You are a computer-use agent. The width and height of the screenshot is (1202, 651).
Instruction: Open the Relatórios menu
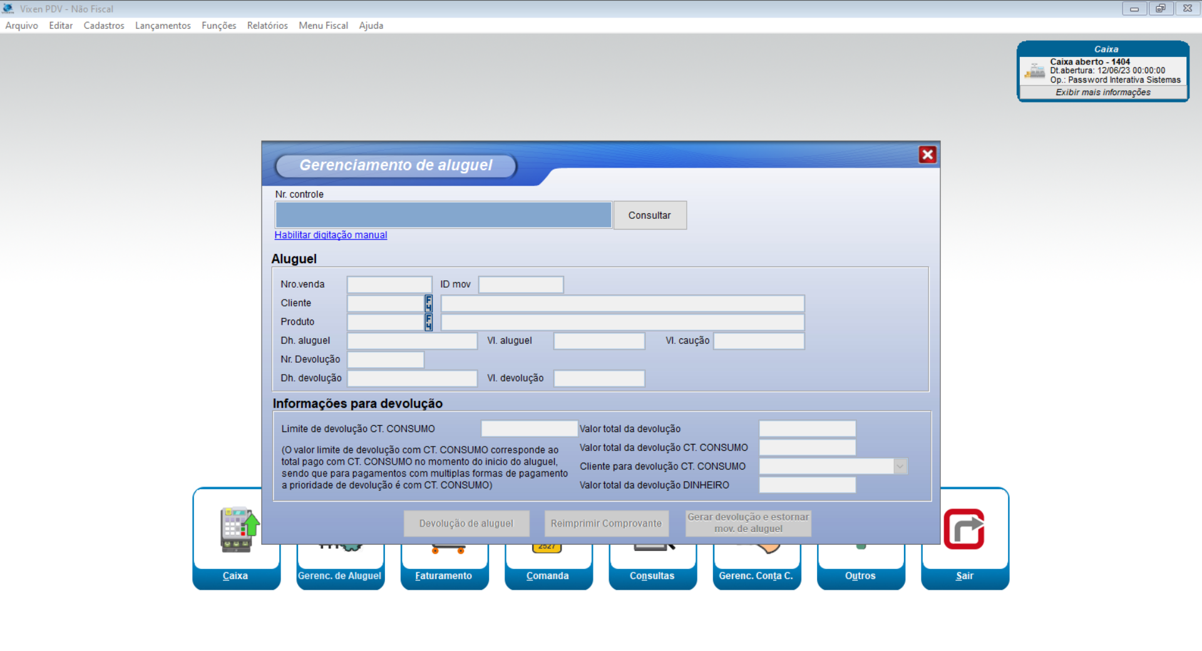267,26
